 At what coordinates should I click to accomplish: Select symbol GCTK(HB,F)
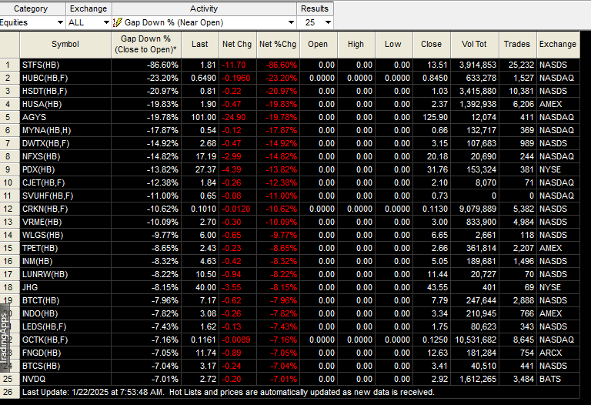coord(45,340)
